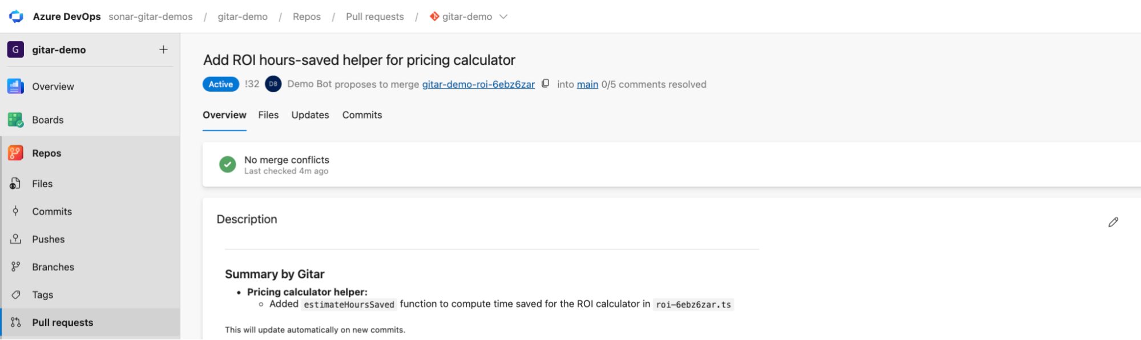The image size is (1141, 340).
Task: Switch to the Updates tab
Action: pyautogui.click(x=310, y=115)
